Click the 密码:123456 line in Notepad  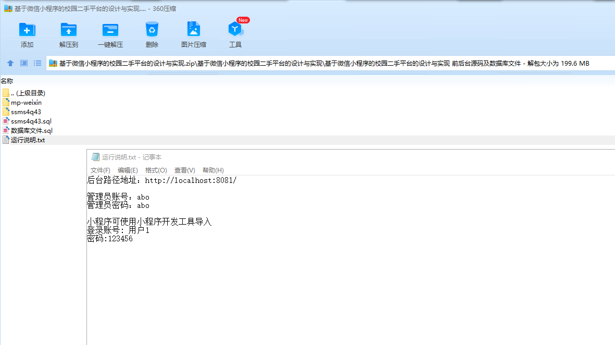point(110,239)
